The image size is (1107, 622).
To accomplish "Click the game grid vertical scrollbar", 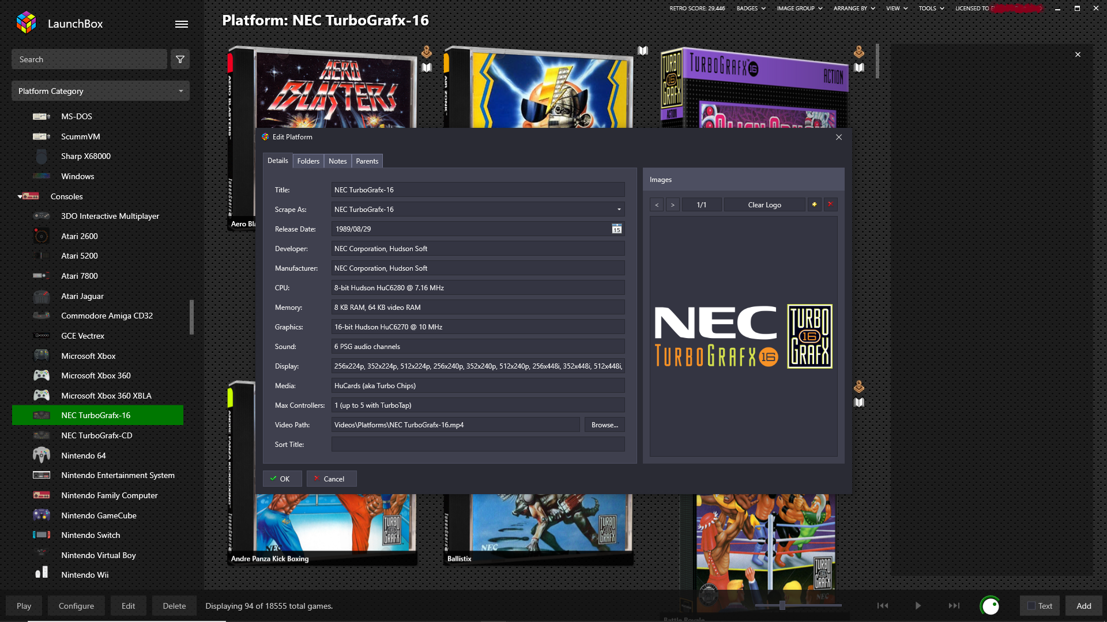I will tap(878, 61).
